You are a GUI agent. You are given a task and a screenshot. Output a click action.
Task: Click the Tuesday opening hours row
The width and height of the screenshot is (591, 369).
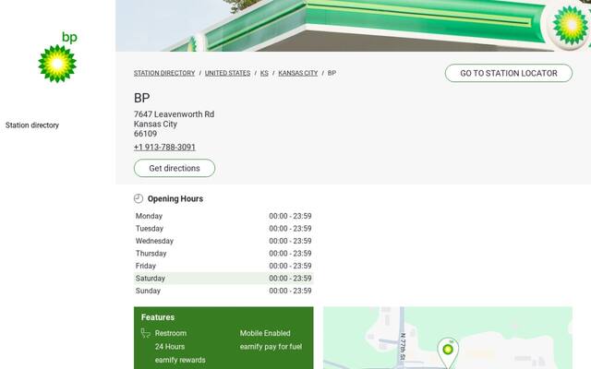click(223, 229)
